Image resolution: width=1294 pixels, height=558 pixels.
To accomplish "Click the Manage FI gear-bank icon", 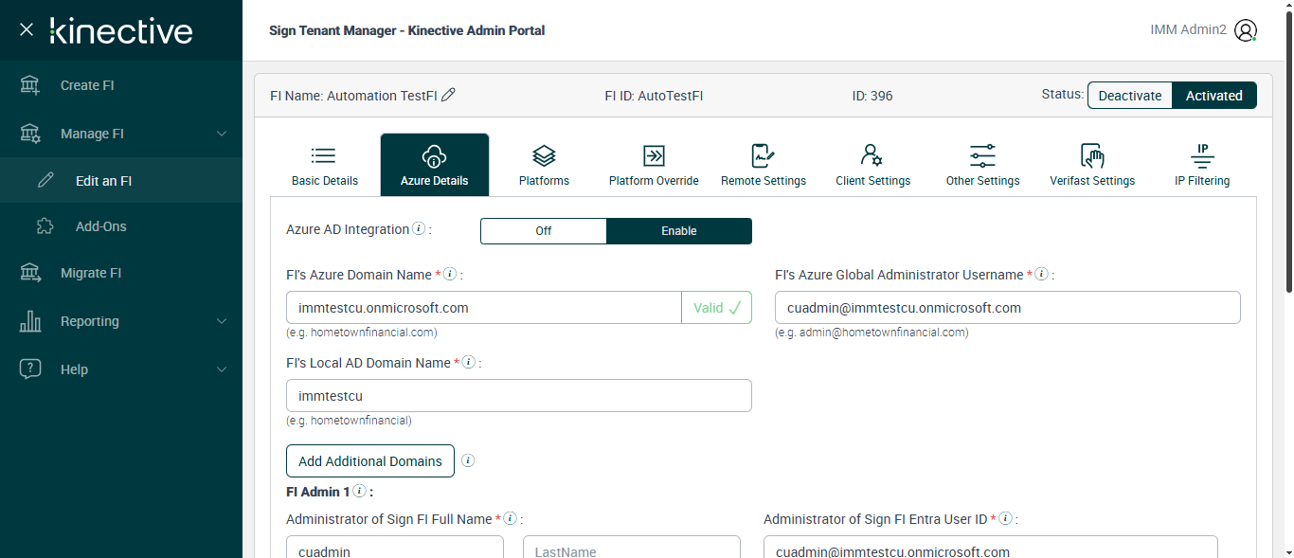I will [x=30, y=134].
